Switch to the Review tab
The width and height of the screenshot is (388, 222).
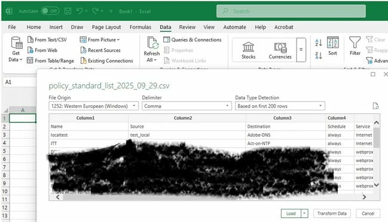(x=187, y=27)
